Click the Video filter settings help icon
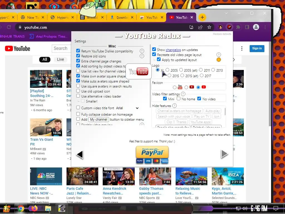Image resolution: width=285 pixels, height=214 pixels. tap(183, 94)
